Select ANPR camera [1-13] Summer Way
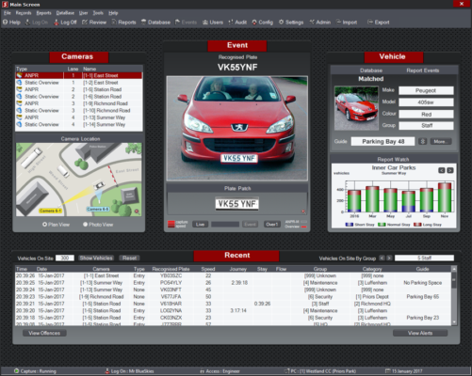Image resolution: width=472 pixels, height=376 pixels. click(x=79, y=117)
